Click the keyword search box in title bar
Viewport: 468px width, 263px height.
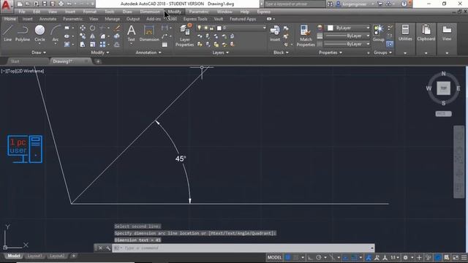(295, 4)
